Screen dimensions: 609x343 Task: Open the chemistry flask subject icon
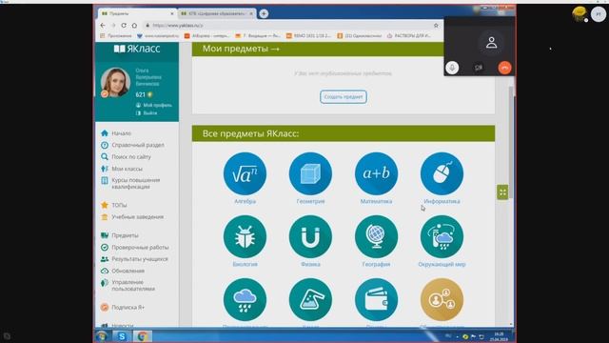click(310, 299)
